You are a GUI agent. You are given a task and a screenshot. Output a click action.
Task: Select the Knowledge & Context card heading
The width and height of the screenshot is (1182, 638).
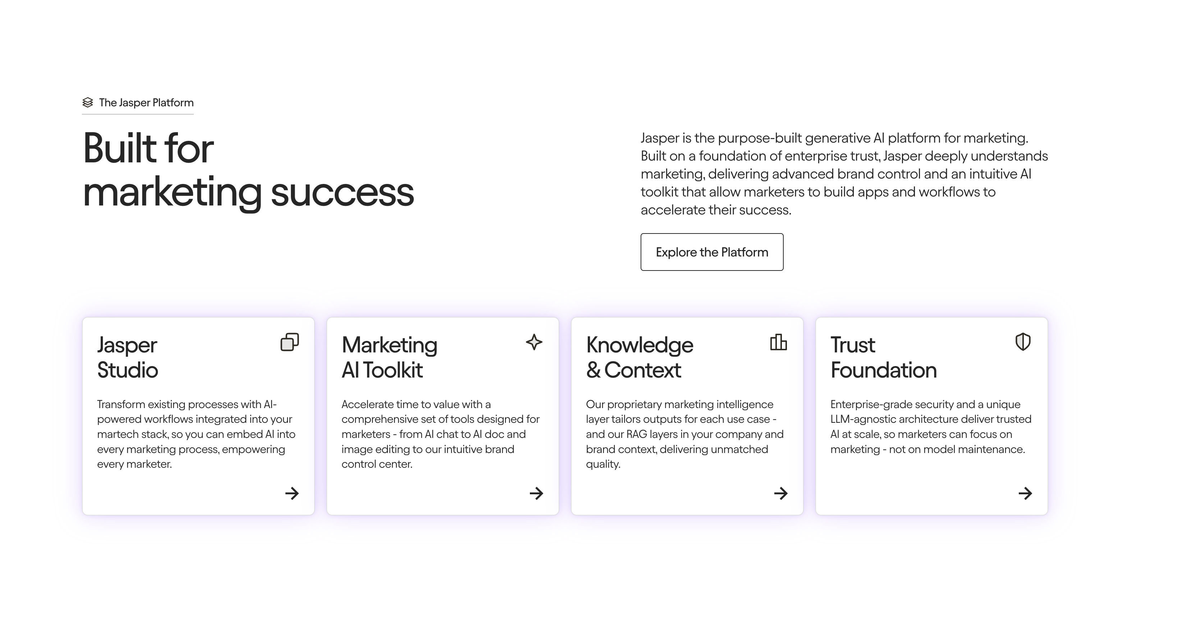click(x=639, y=357)
